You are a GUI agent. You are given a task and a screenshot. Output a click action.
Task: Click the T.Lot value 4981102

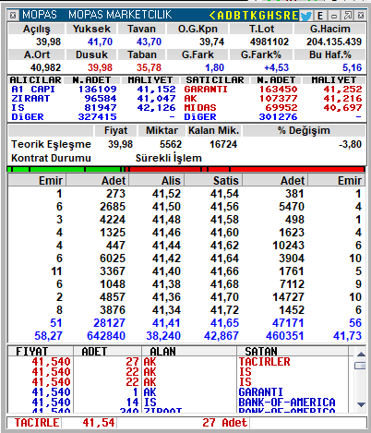(x=269, y=42)
